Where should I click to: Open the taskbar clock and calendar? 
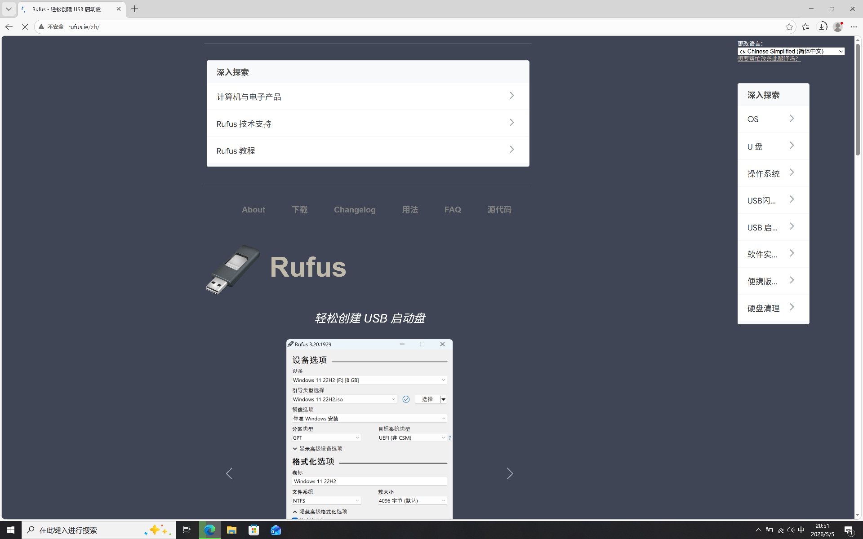coord(823,530)
